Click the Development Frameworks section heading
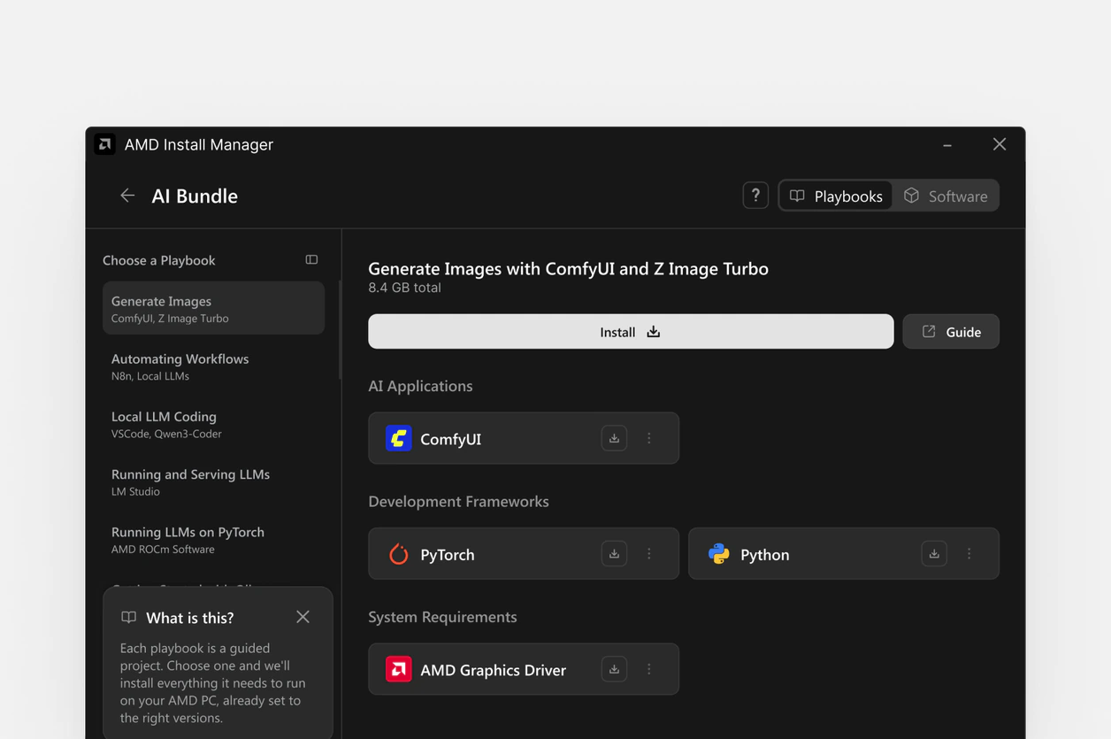The image size is (1111, 739). click(x=458, y=501)
